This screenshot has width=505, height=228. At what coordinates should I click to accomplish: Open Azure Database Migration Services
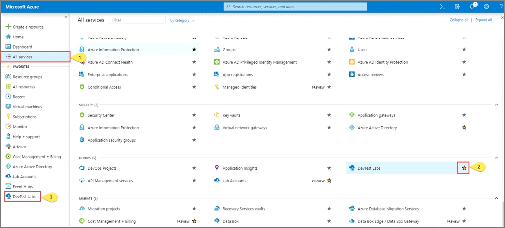point(388,209)
